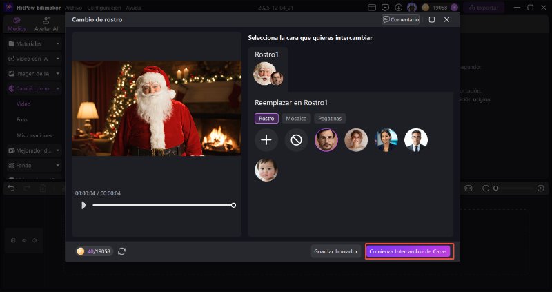552x292 pixels.
Task: Toggle the track visibility eye icon
Action: 24,241
